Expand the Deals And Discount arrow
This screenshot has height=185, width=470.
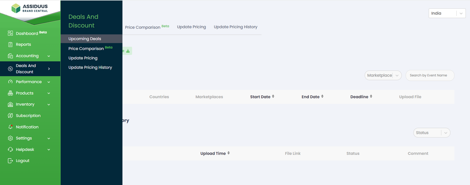click(49, 69)
